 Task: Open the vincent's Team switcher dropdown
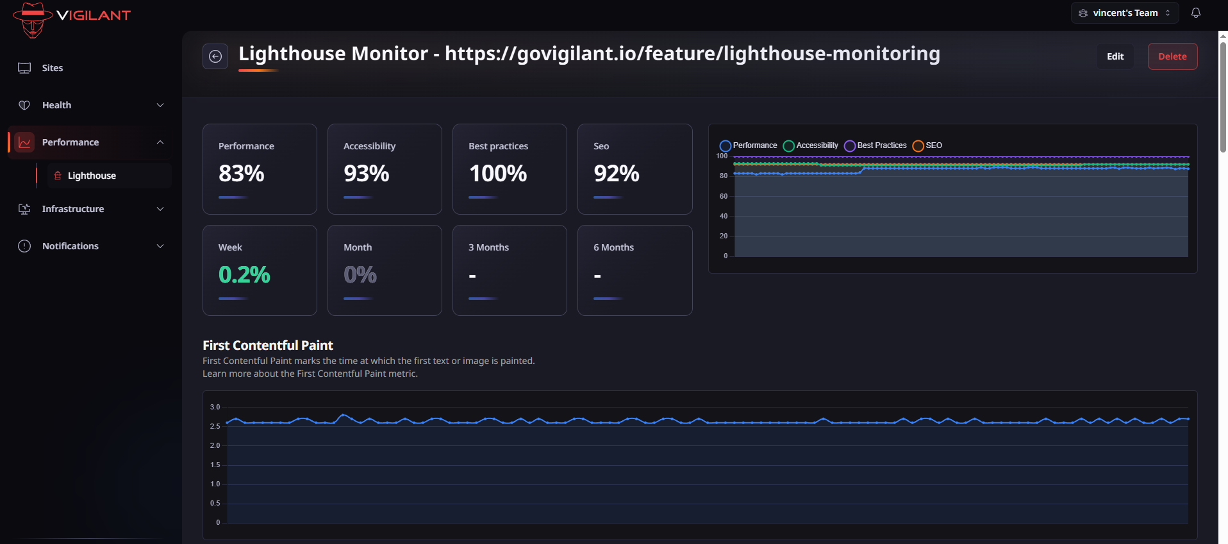1124,13
